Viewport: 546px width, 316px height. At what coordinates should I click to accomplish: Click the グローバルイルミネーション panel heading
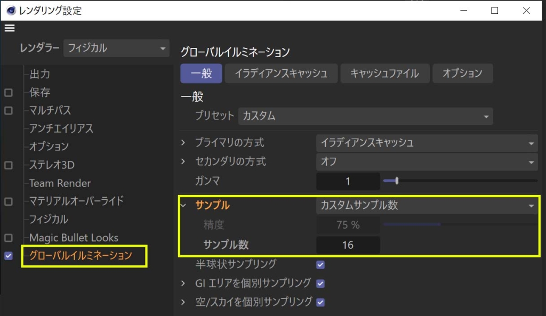(235, 52)
